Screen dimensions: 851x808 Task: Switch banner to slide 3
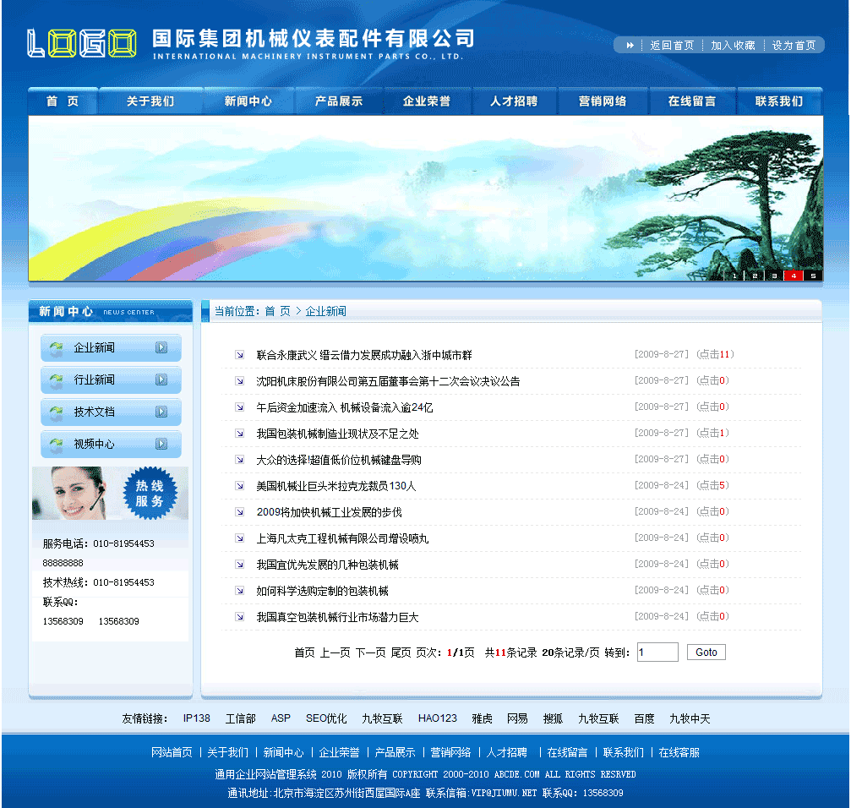click(x=774, y=276)
